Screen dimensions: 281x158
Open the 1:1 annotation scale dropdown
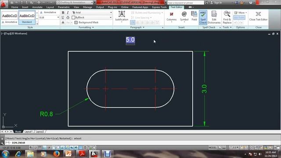point(234,147)
